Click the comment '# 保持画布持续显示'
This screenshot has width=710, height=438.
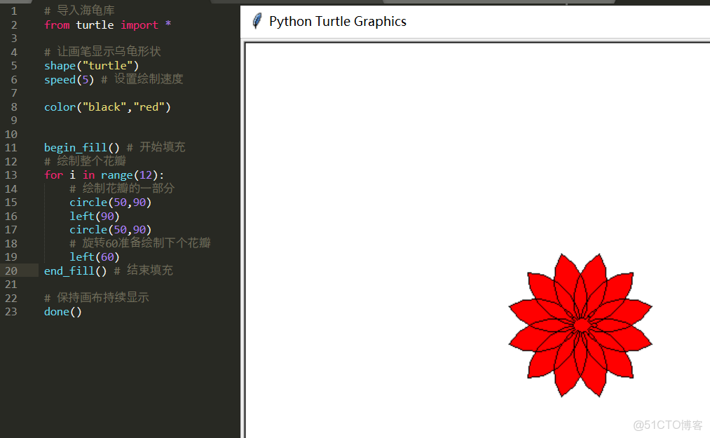point(97,298)
